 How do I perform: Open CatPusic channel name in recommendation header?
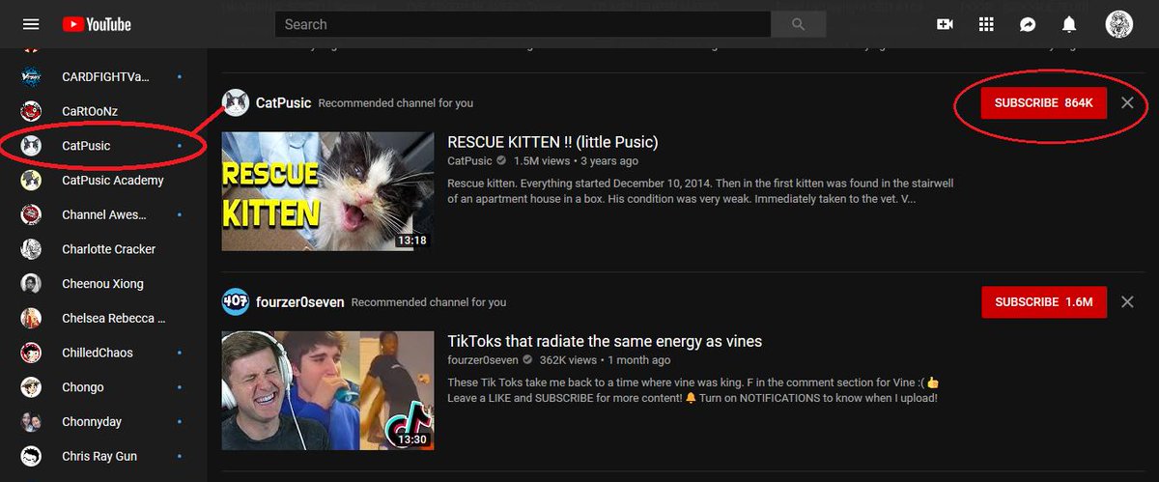click(283, 102)
